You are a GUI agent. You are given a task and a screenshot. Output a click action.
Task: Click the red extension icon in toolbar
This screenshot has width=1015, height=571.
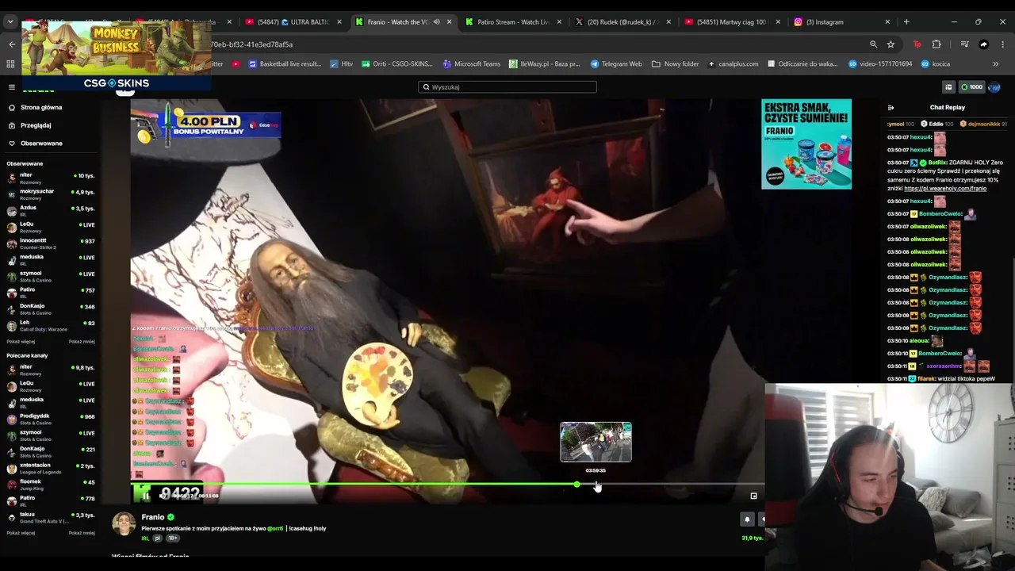tap(917, 44)
